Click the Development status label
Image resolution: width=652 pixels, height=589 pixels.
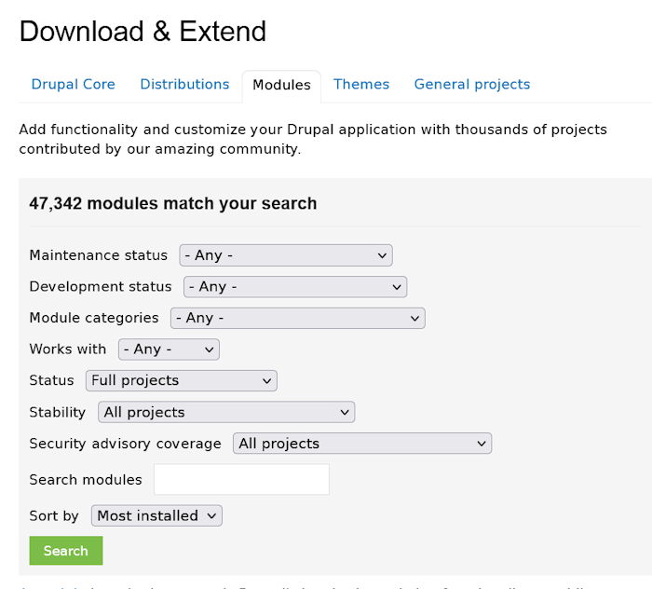[101, 287]
